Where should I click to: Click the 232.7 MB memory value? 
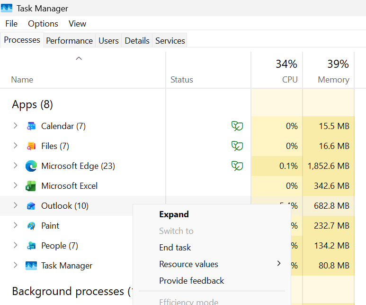[331, 226]
